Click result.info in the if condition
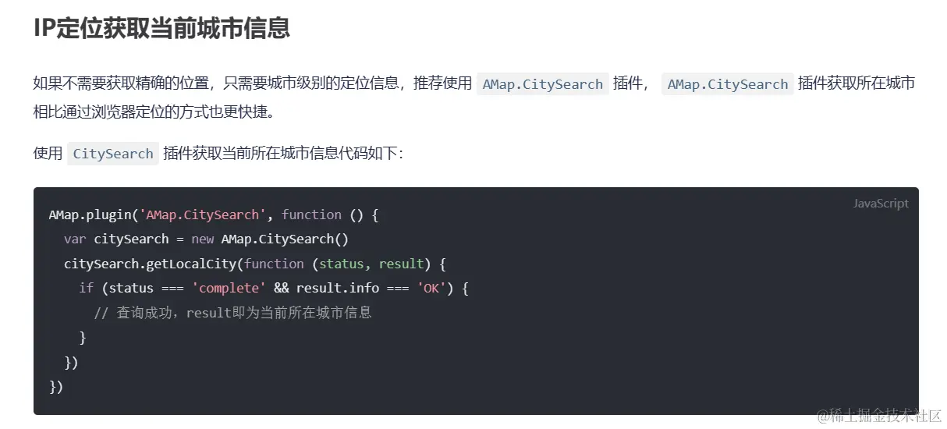947x429 pixels. [x=338, y=288]
